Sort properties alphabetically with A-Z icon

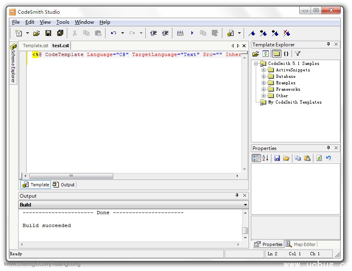coord(265,158)
